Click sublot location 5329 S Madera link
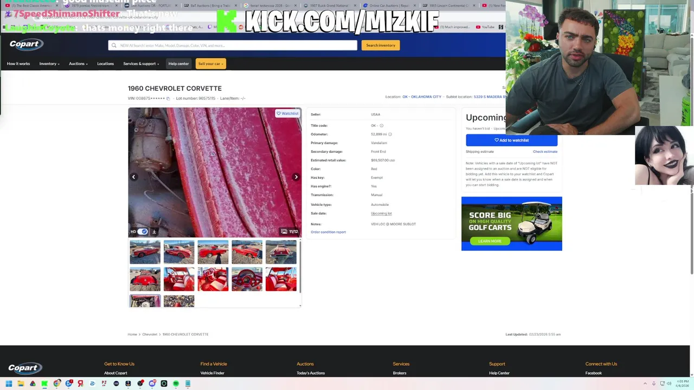This screenshot has width=694, height=390. tap(490, 97)
